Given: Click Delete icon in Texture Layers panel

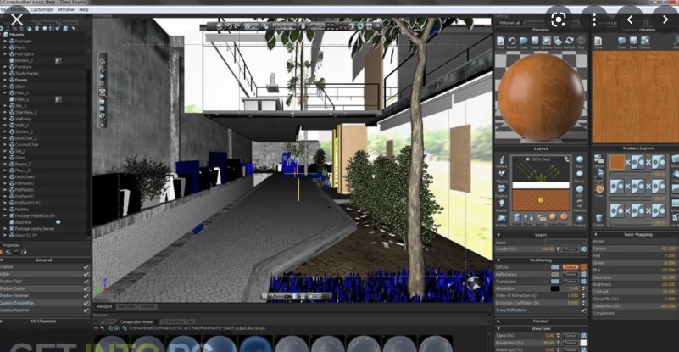Looking at the screenshot, I should coord(598,220).
